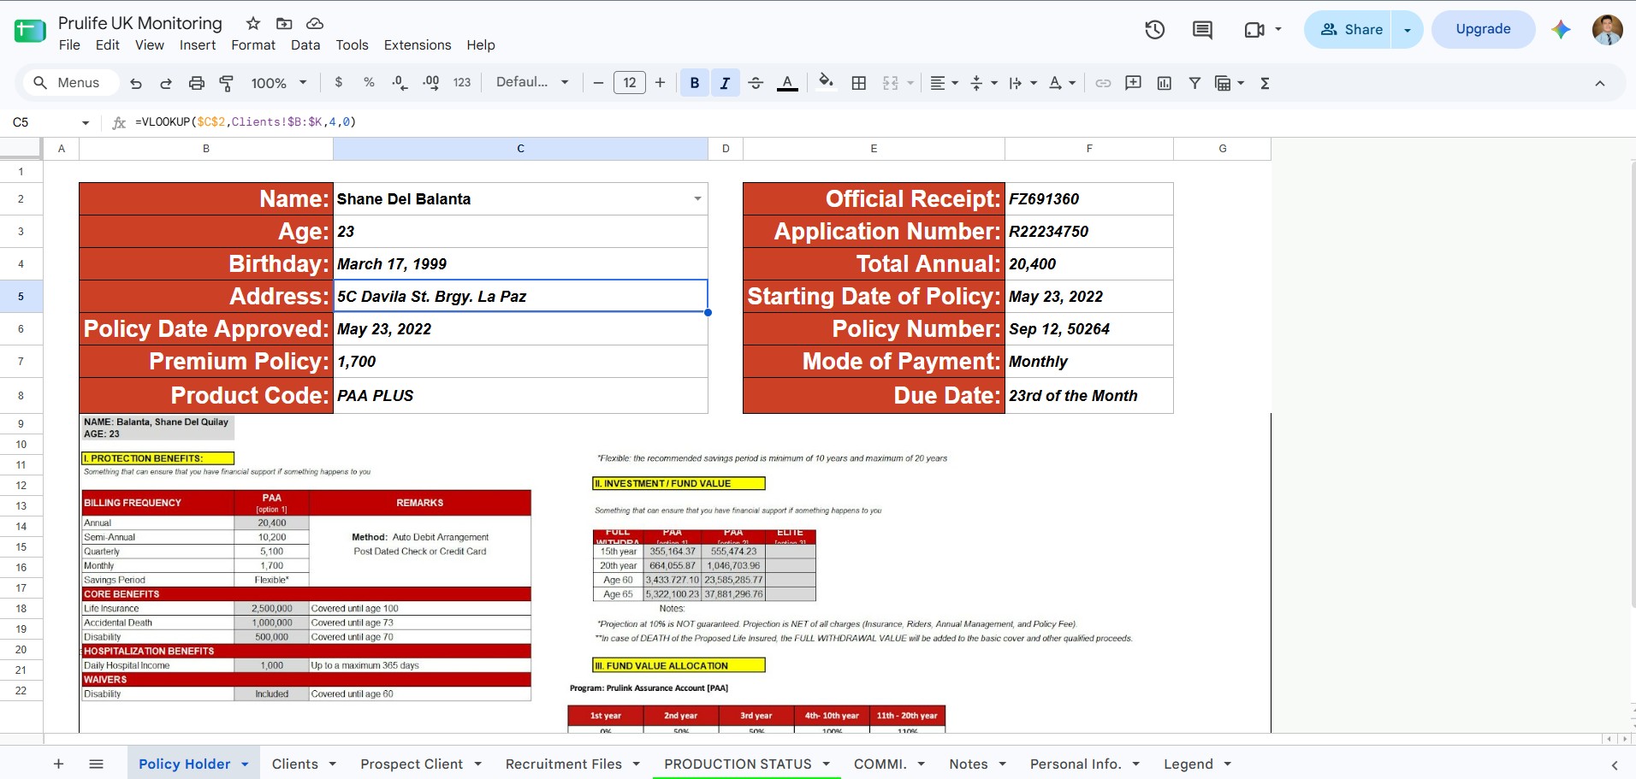This screenshot has height=779, width=1636.
Task: Toggle bold formatting
Action: pyautogui.click(x=695, y=83)
